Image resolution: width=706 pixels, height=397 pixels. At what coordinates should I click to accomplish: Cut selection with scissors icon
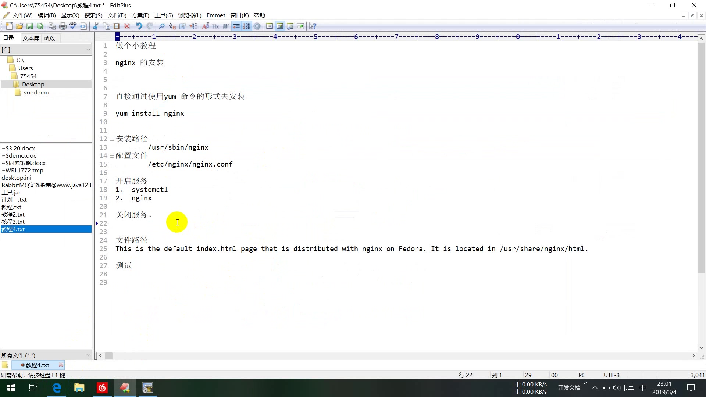click(96, 26)
